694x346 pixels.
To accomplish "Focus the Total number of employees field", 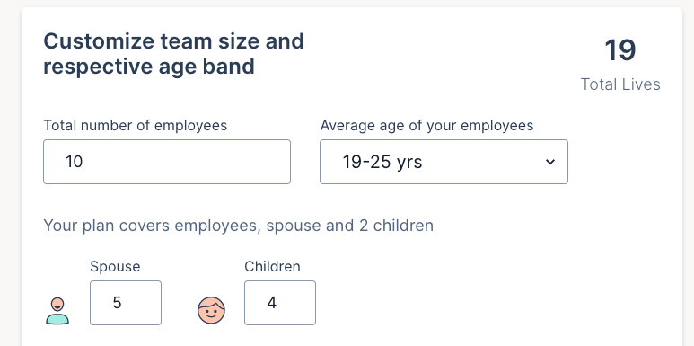I will [x=167, y=162].
